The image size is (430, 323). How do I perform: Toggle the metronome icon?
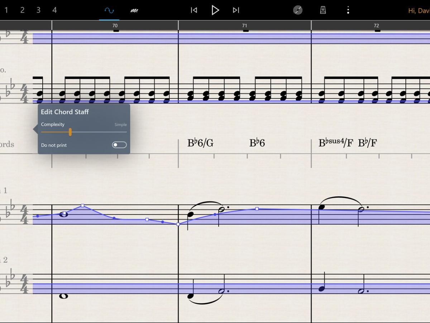point(323,10)
